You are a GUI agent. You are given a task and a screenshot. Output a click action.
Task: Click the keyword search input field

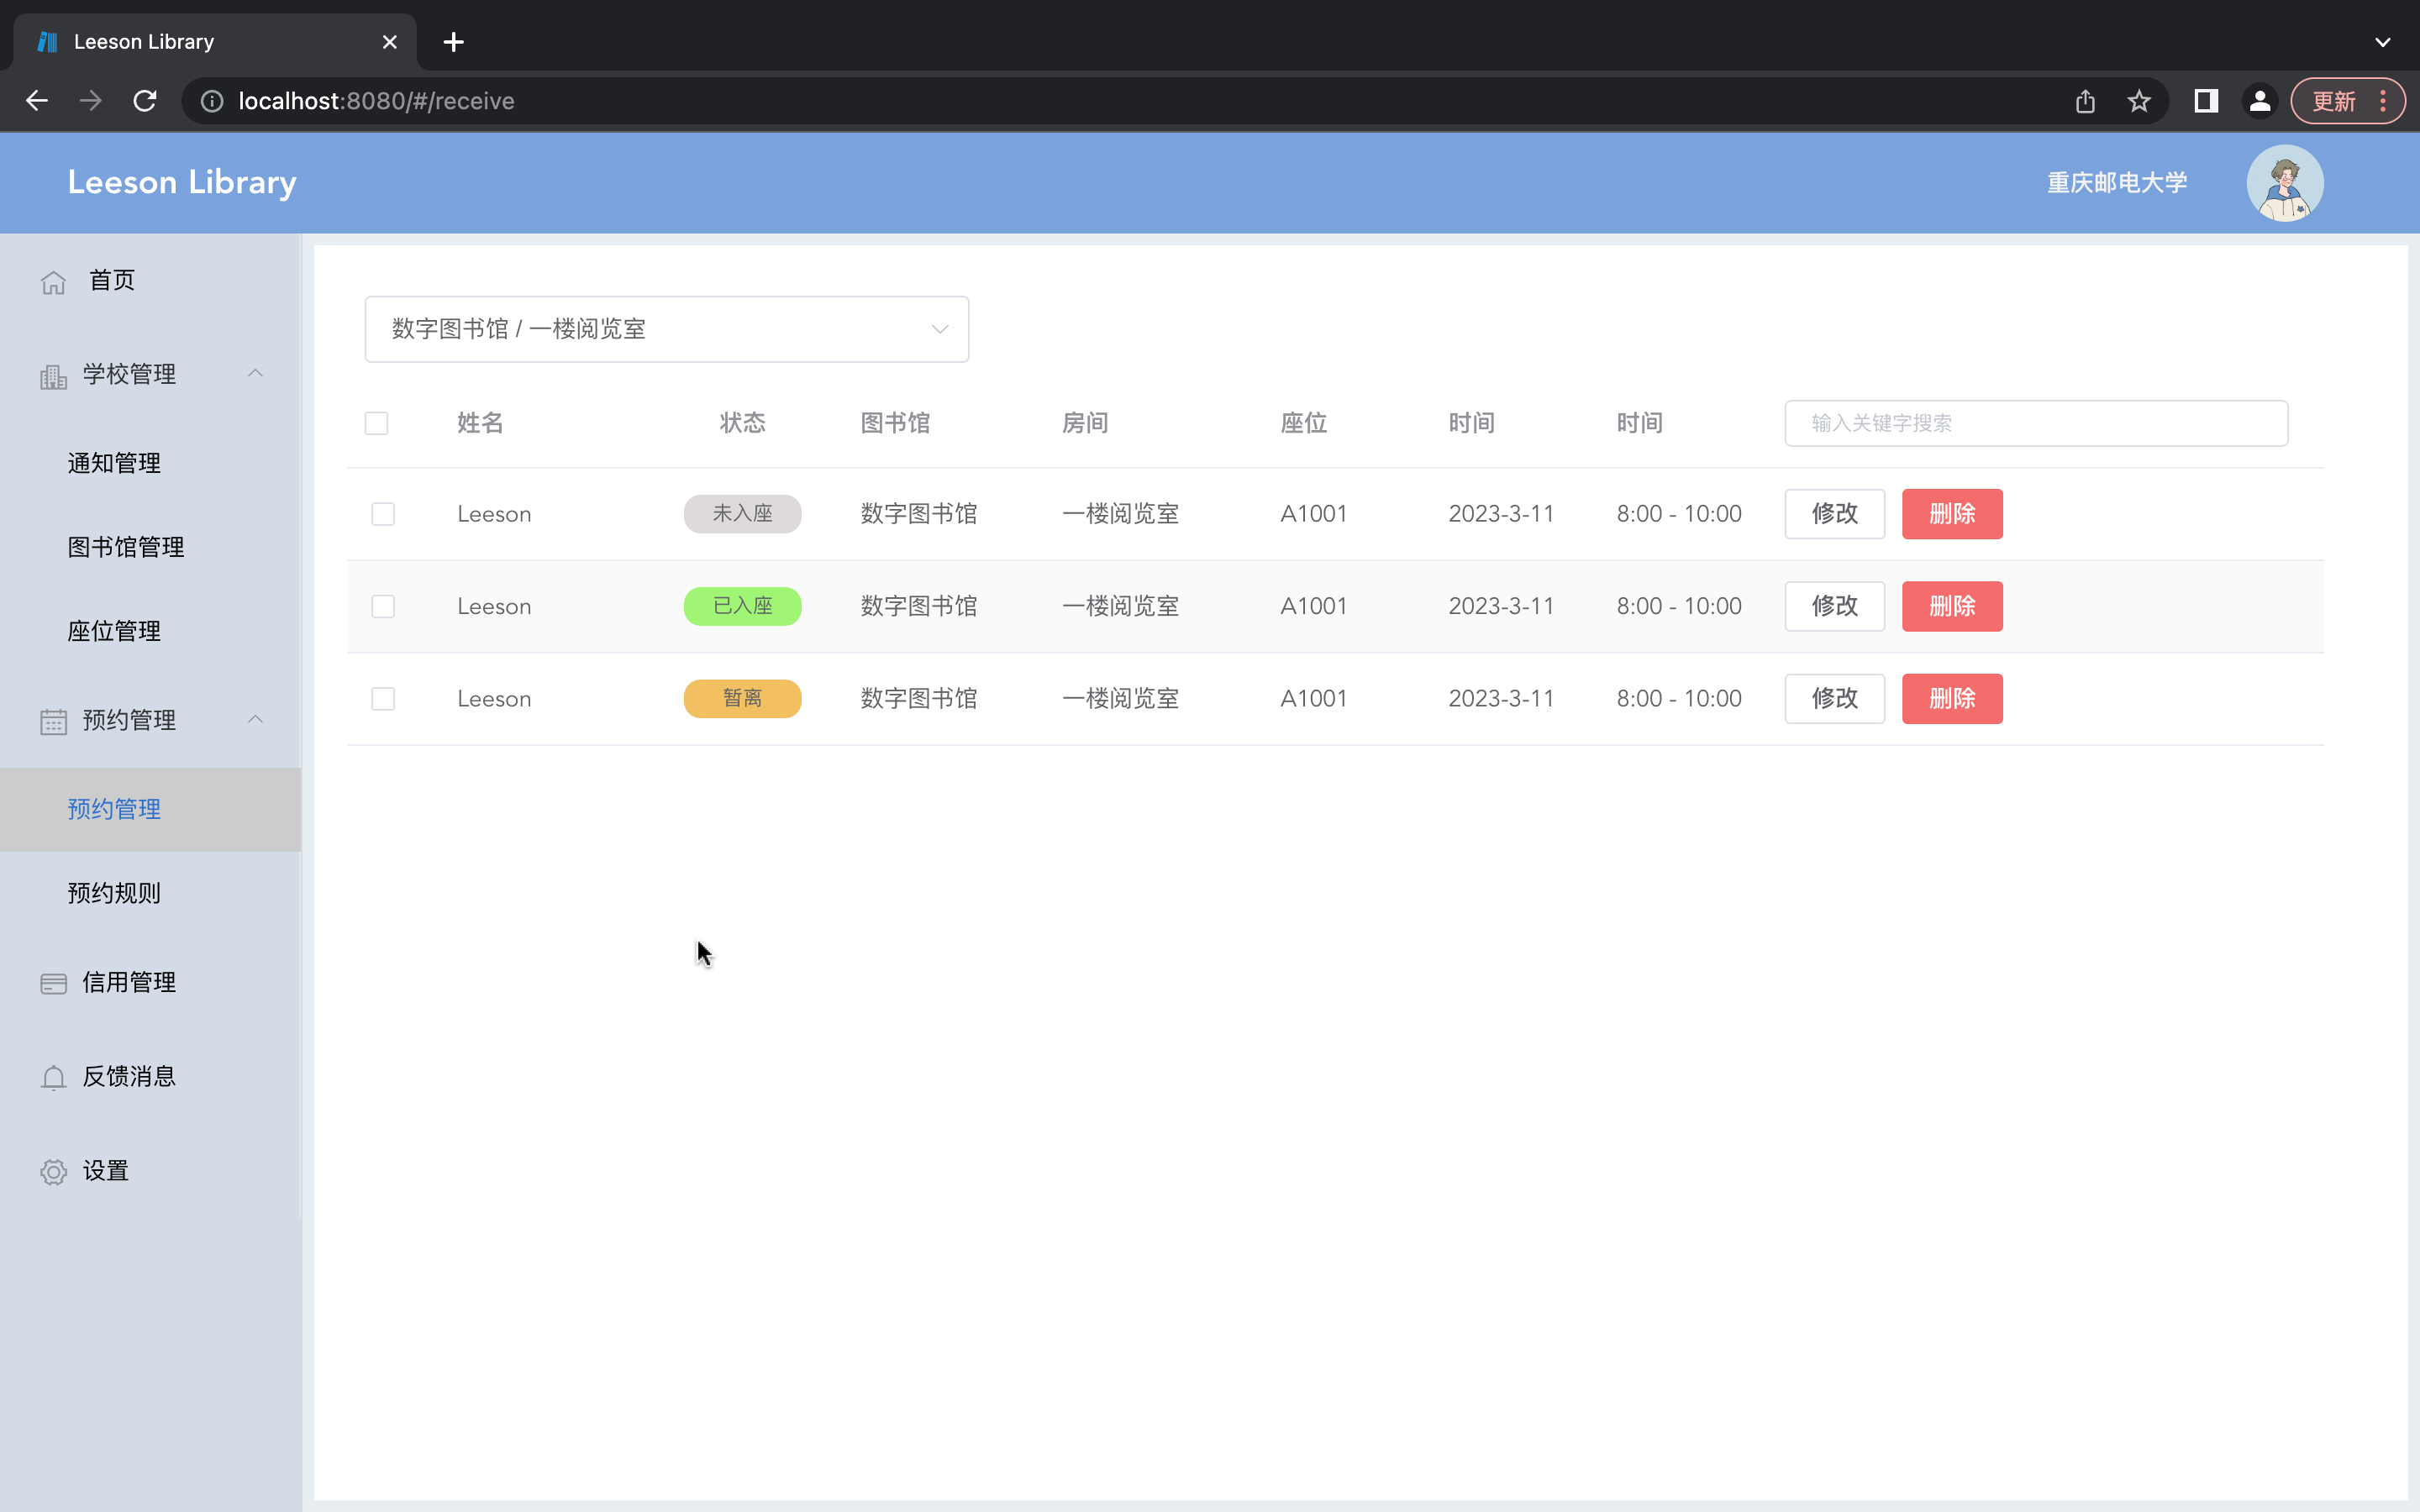tap(2035, 423)
